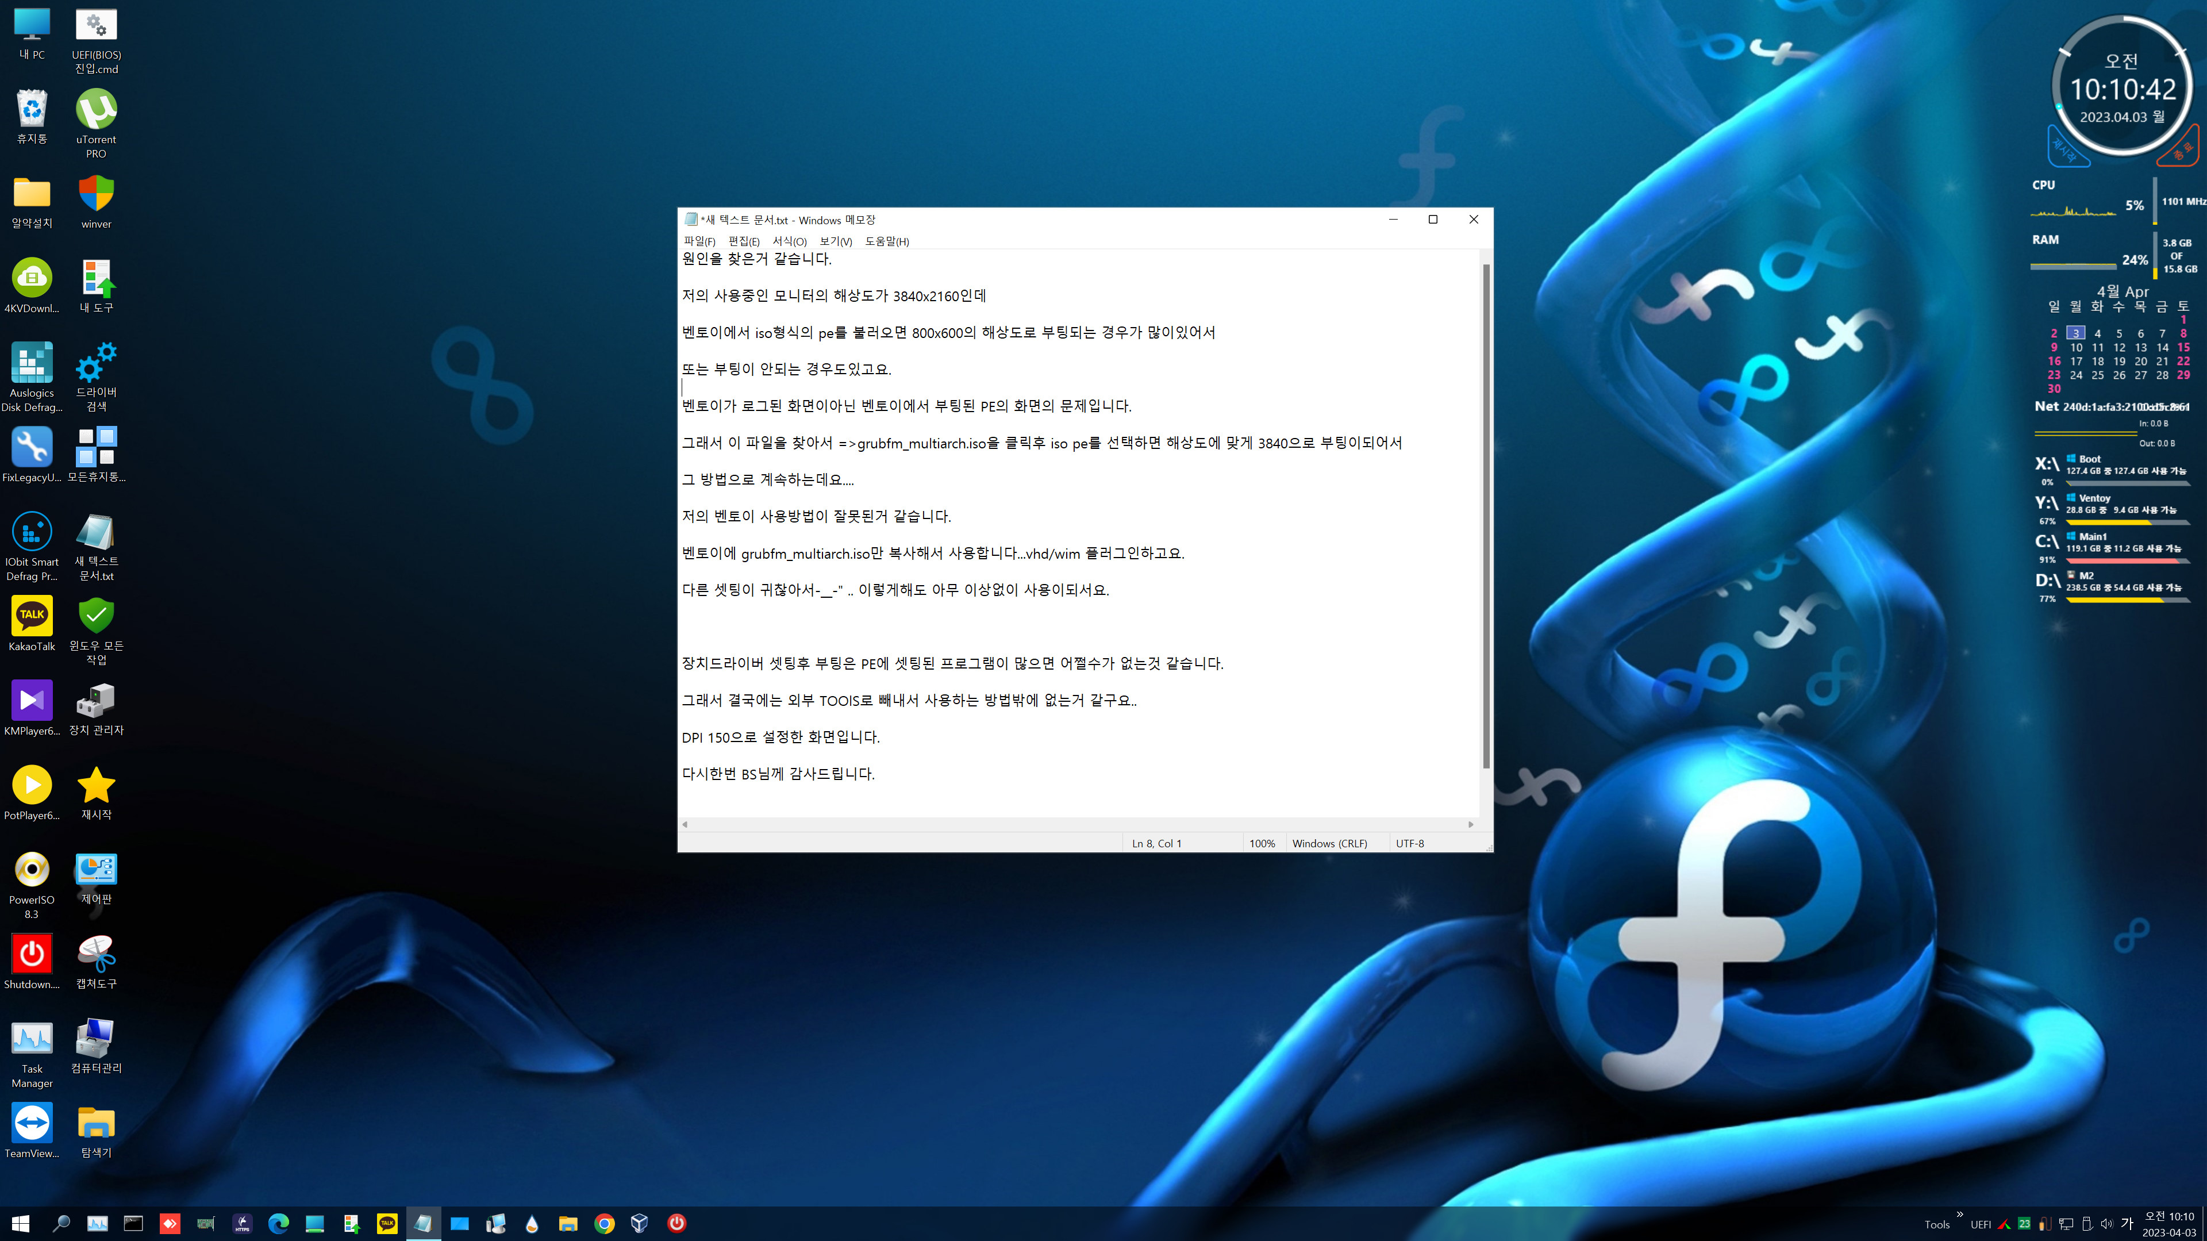Open the 서식(O) menu in Notepad
Screen dimensions: 2207x1241
coord(789,241)
